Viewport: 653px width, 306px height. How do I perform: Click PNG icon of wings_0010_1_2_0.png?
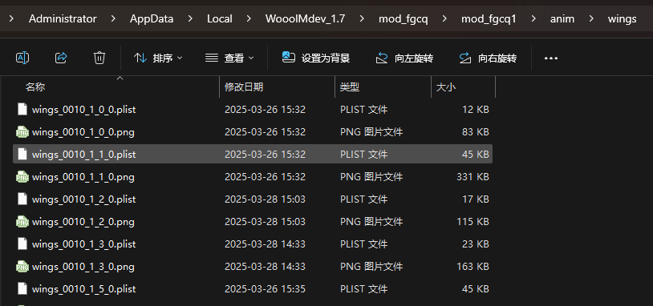pyautogui.click(x=22, y=222)
